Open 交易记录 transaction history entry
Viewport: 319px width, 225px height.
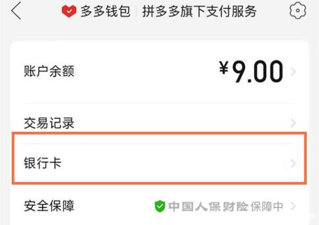coord(49,123)
